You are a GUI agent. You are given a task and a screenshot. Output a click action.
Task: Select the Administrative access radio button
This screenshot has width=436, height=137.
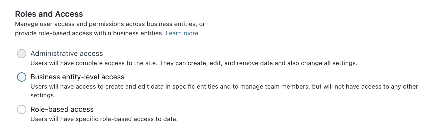point(22,54)
